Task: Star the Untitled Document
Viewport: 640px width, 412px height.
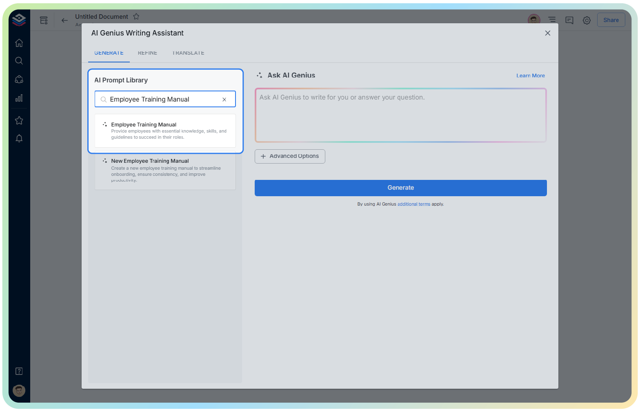Action: pos(136,16)
